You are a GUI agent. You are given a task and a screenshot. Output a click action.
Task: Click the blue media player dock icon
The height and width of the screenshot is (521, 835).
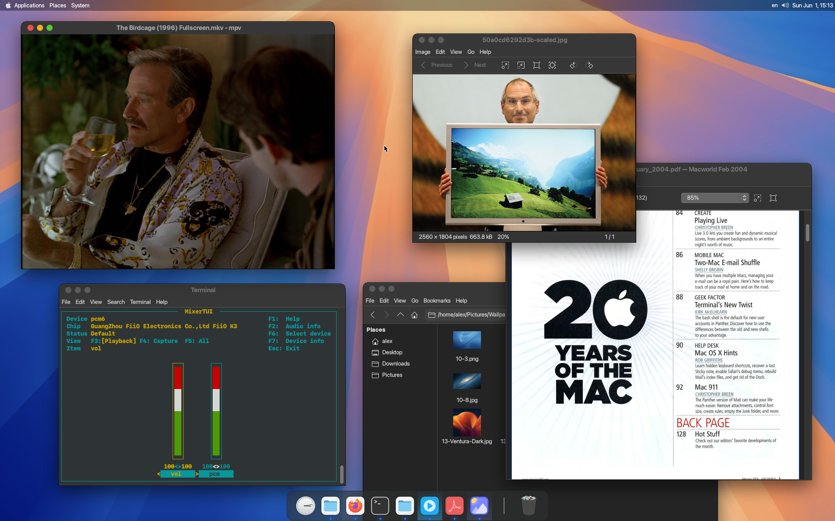tap(429, 506)
